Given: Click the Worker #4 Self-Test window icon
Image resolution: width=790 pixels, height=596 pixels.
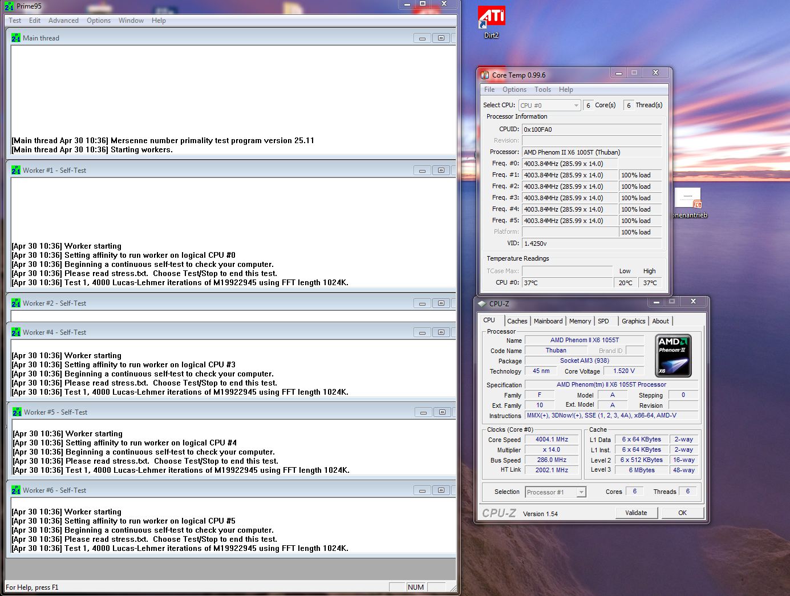Looking at the screenshot, I should coord(16,333).
